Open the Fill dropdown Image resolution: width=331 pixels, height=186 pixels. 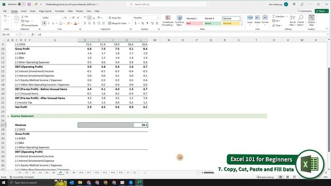276,21
